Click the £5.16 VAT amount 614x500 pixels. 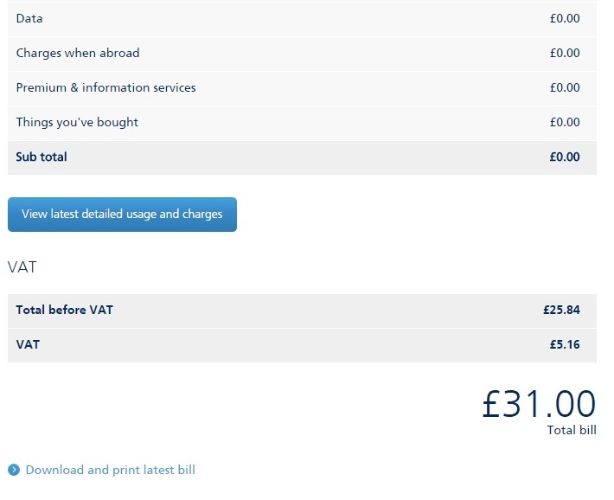point(564,344)
